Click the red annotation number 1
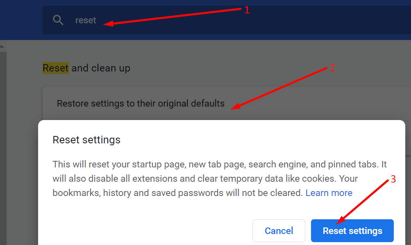Screen dimensions: 411x245 tap(247, 10)
